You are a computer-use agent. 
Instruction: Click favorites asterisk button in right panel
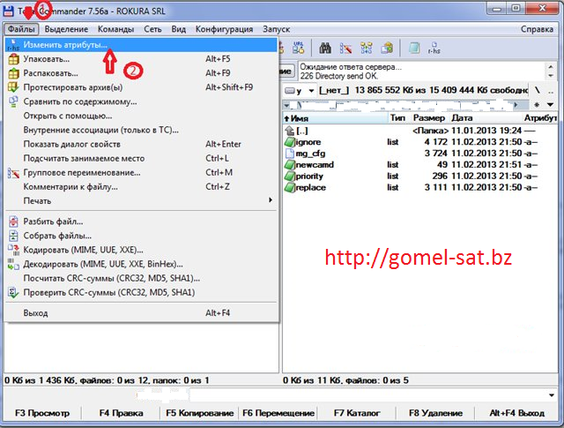(537, 105)
